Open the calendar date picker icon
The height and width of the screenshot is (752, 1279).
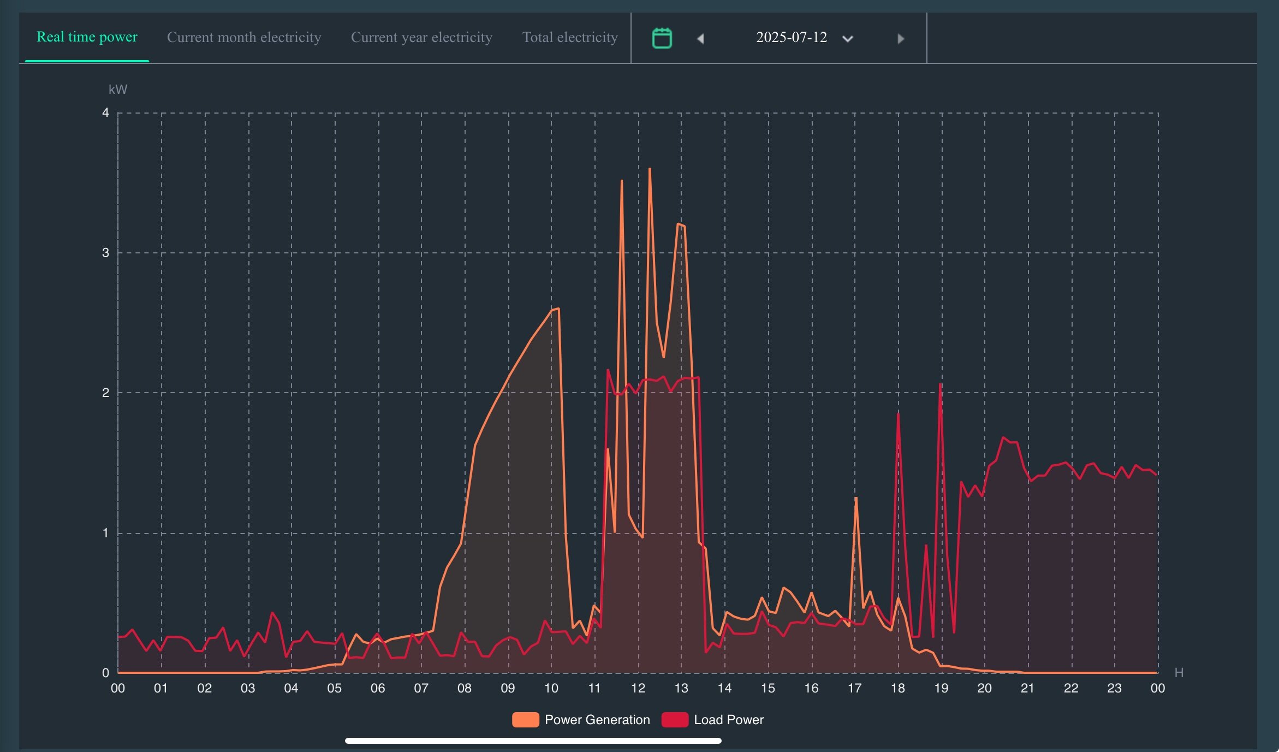(662, 38)
